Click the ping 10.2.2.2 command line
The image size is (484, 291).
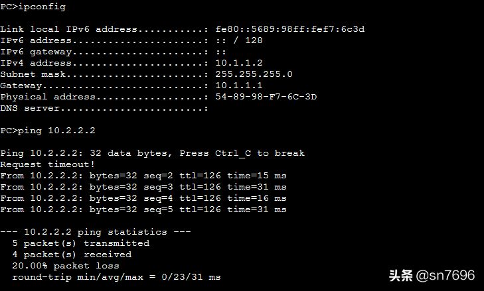[48, 131]
